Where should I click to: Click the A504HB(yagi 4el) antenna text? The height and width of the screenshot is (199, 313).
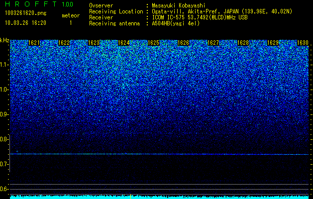point(176,23)
